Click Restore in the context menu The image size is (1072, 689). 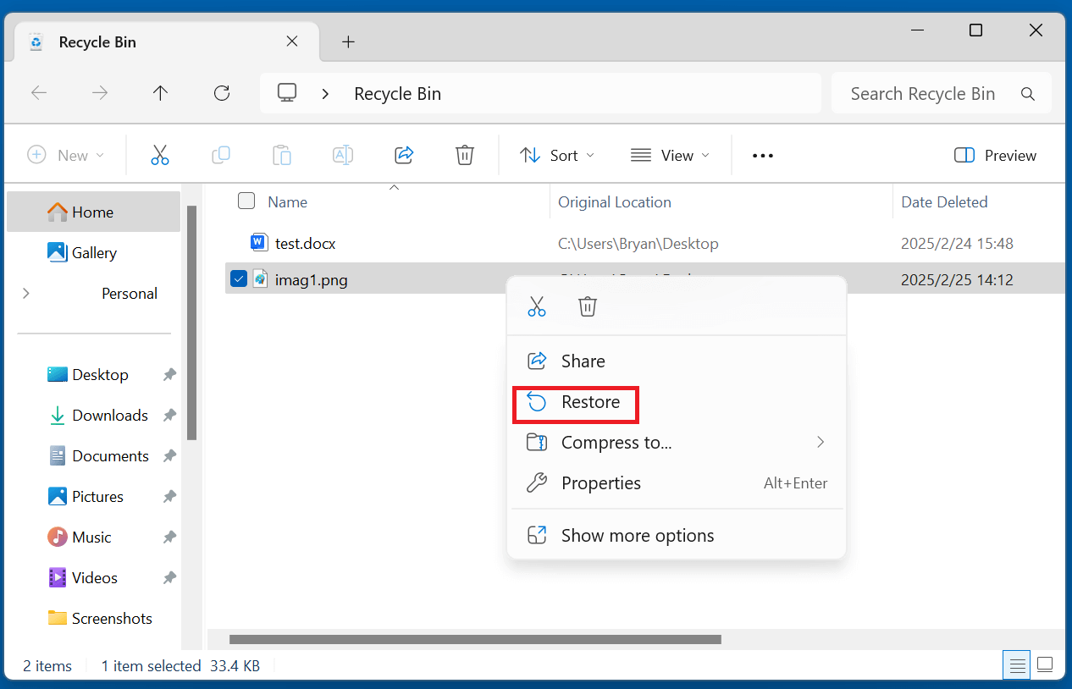590,404
